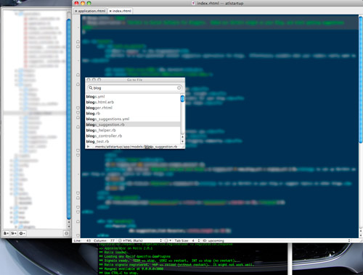
Task: Expand the path disclosure triangle in Go to File
Action: pos(88,146)
